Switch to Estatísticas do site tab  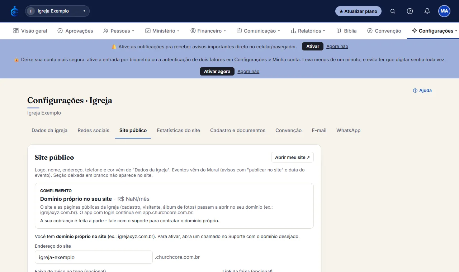point(178,130)
